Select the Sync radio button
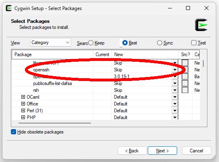Screen dimensions: 219x162 pos(159,43)
